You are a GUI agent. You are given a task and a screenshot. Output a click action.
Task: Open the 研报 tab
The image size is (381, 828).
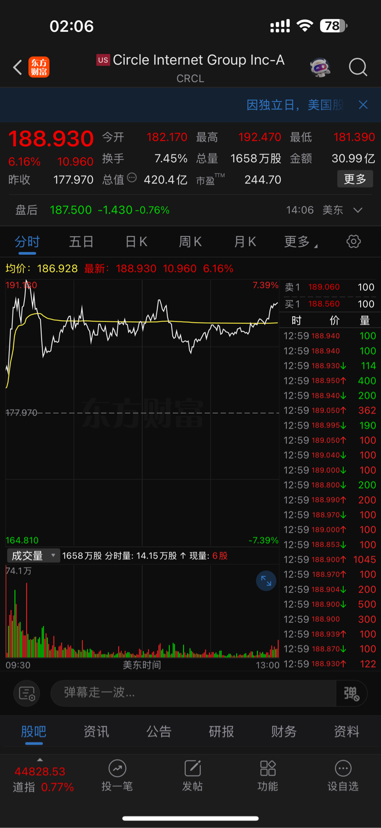click(221, 732)
